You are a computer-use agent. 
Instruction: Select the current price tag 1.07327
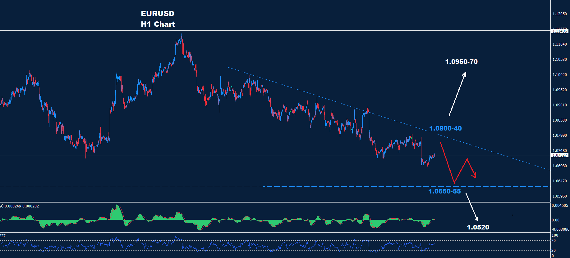point(559,155)
